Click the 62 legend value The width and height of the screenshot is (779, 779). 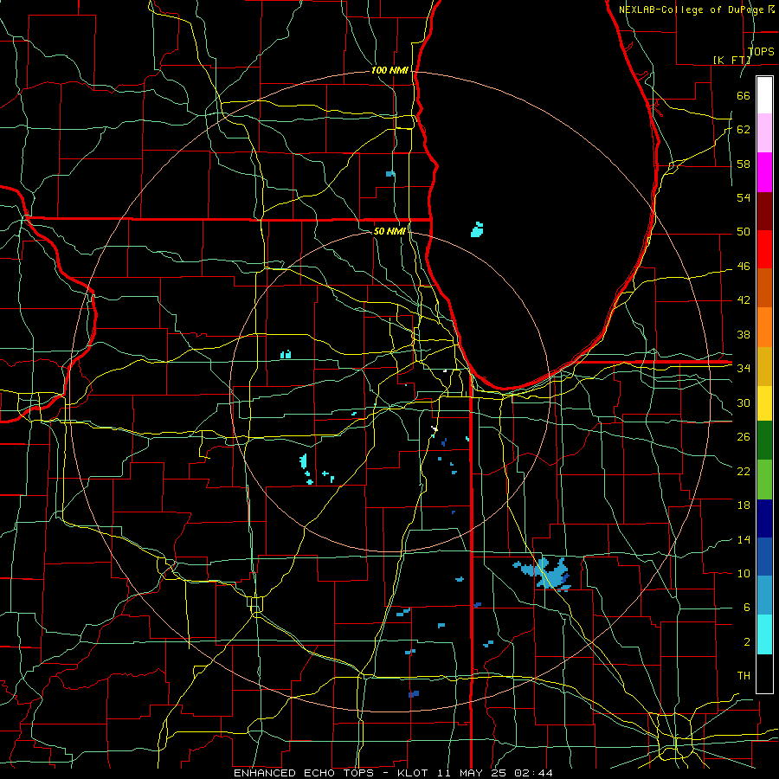744,130
